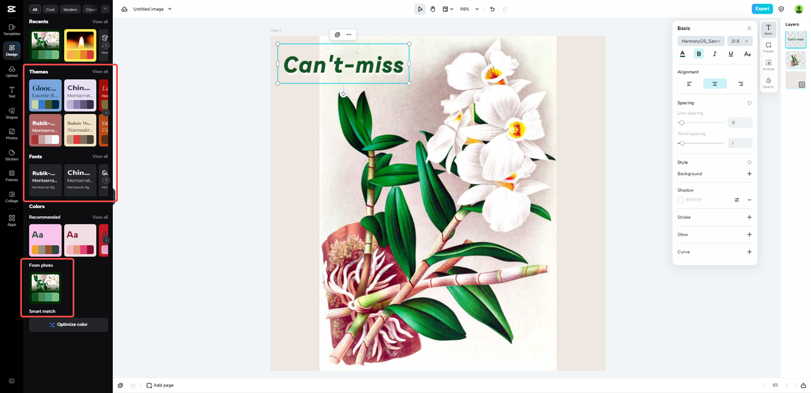The width and height of the screenshot is (811, 393).
Task: Open the more options above text box
Action: point(348,34)
